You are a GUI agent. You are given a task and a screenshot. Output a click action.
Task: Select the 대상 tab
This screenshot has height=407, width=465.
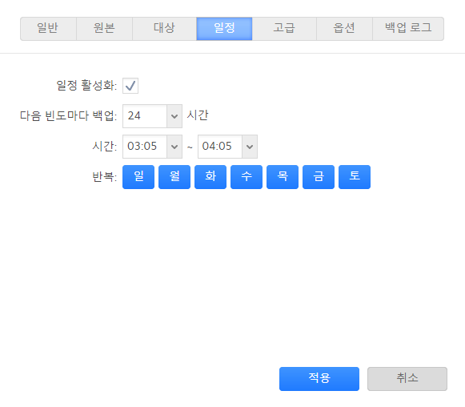(x=164, y=29)
